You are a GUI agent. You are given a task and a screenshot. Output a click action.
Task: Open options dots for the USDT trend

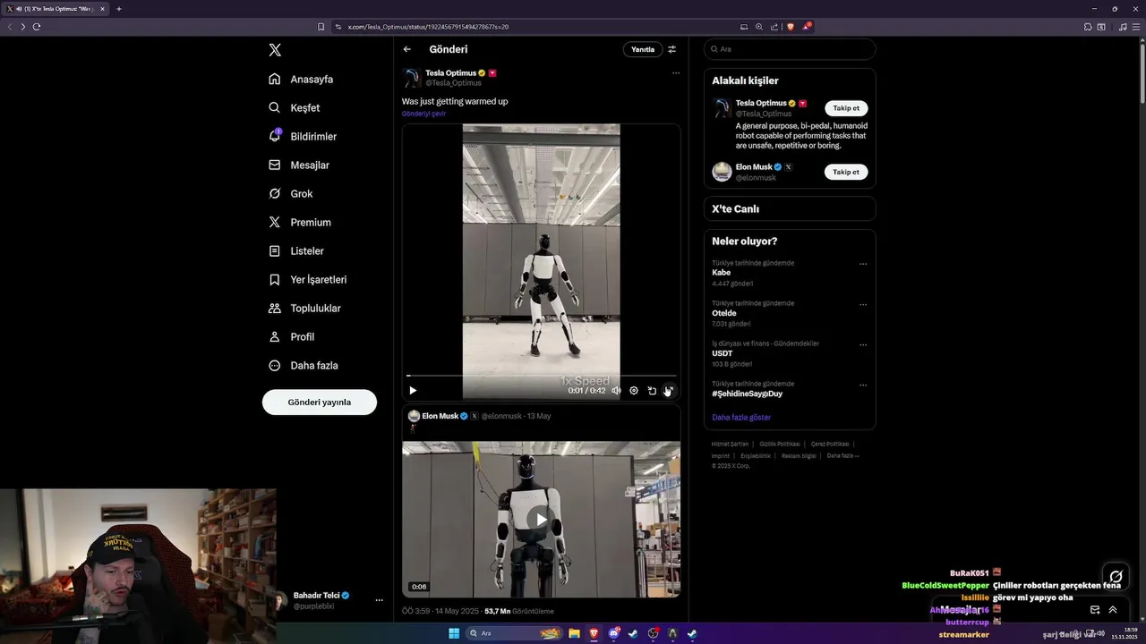(x=863, y=344)
